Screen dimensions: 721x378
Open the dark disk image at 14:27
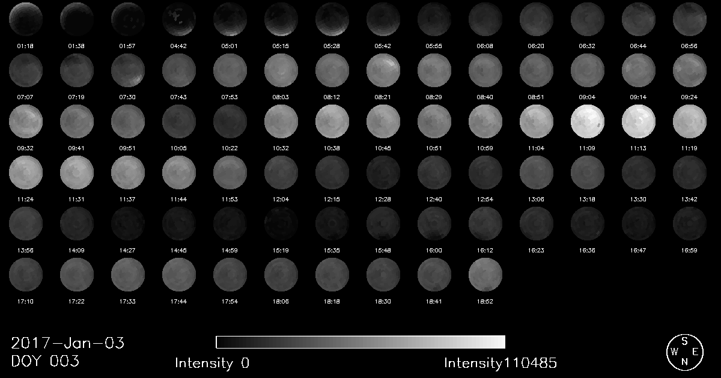[128, 224]
